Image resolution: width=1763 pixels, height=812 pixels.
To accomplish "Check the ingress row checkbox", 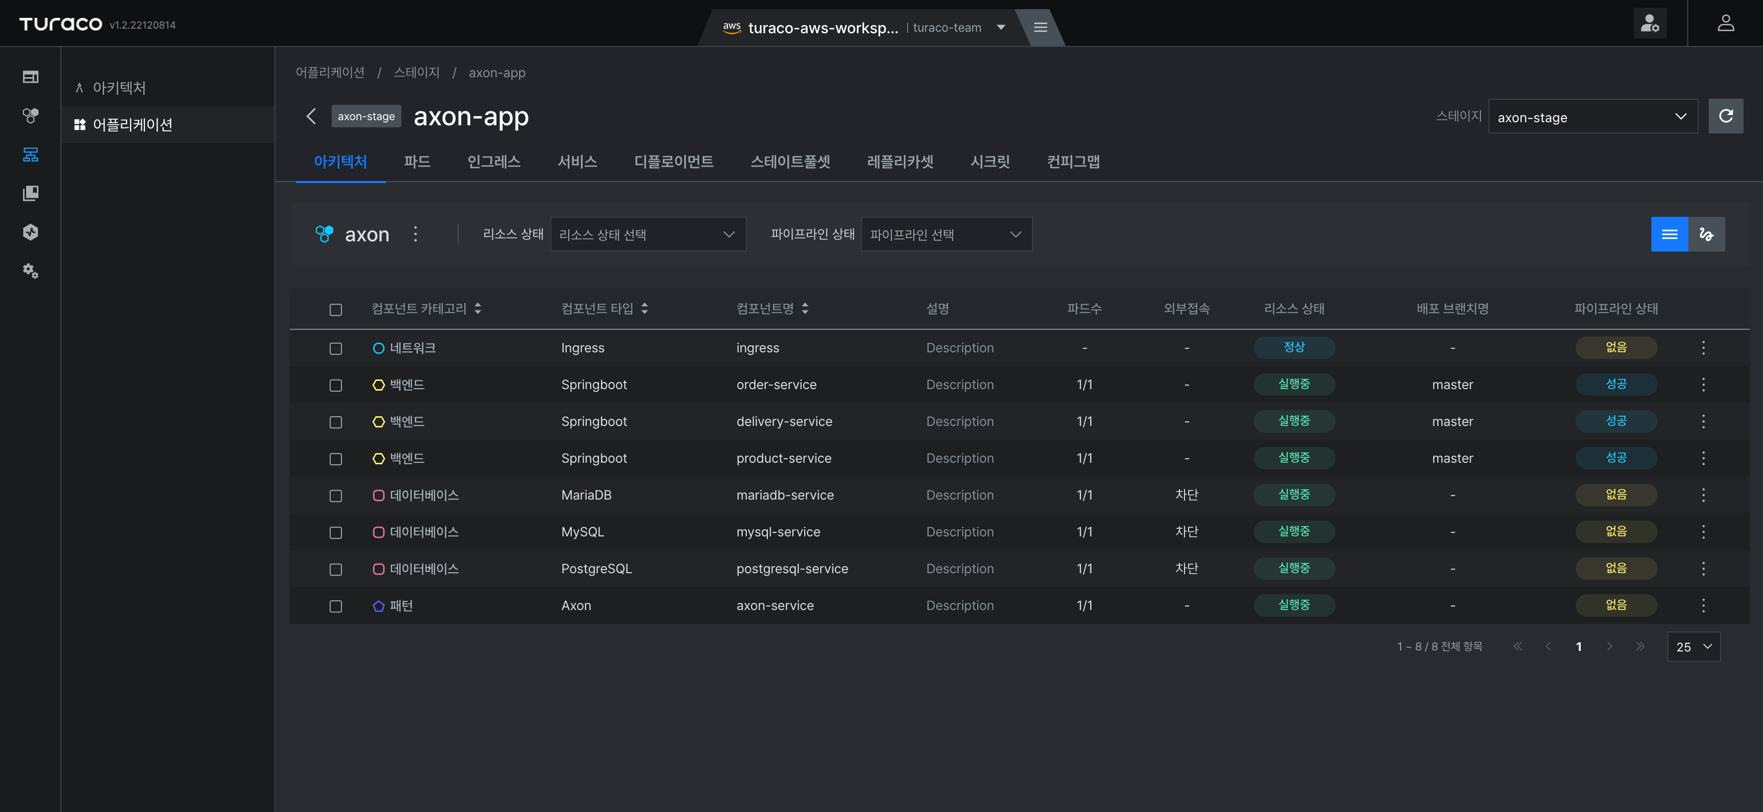I will tap(335, 349).
